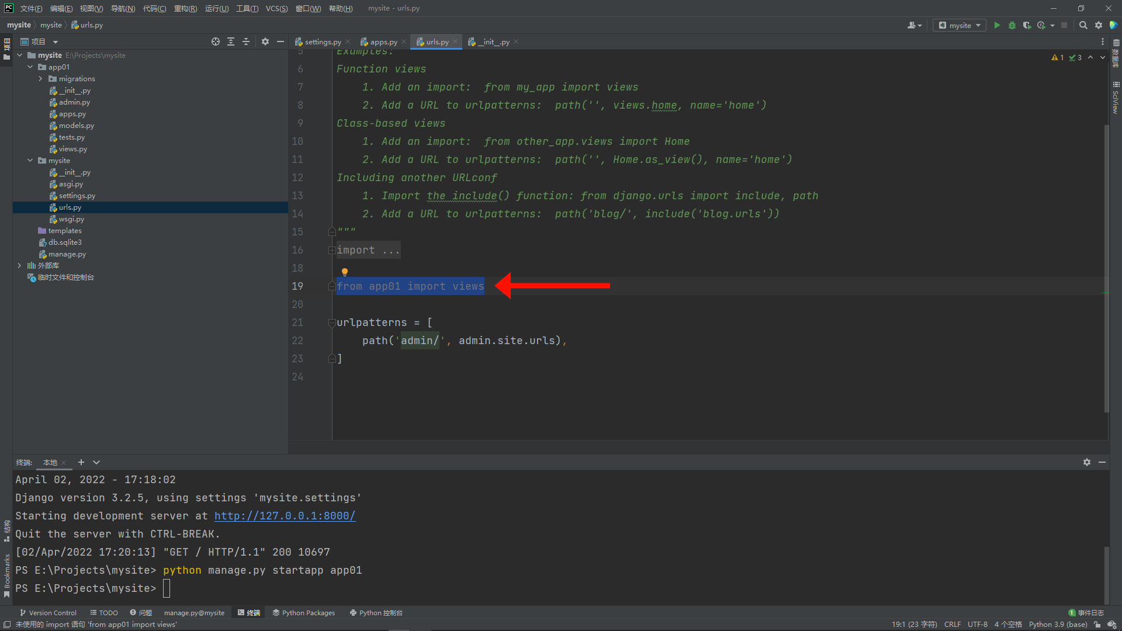Expand folded import block on line 16
Image resolution: width=1122 pixels, height=631 pixels.
[332, 250]
